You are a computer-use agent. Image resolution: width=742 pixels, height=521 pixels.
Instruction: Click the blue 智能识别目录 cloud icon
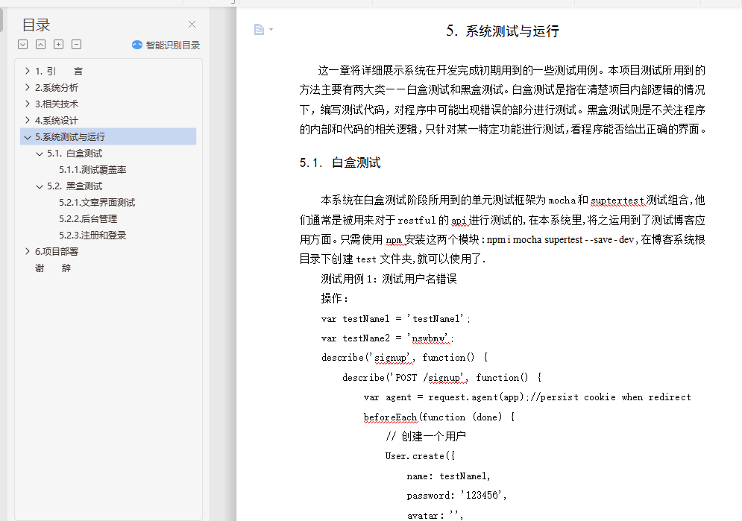click(x=136, y=45)
